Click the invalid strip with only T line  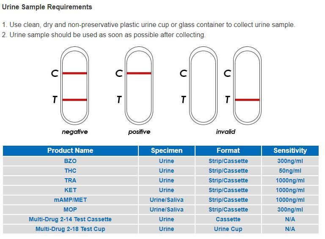coord(247,86)
